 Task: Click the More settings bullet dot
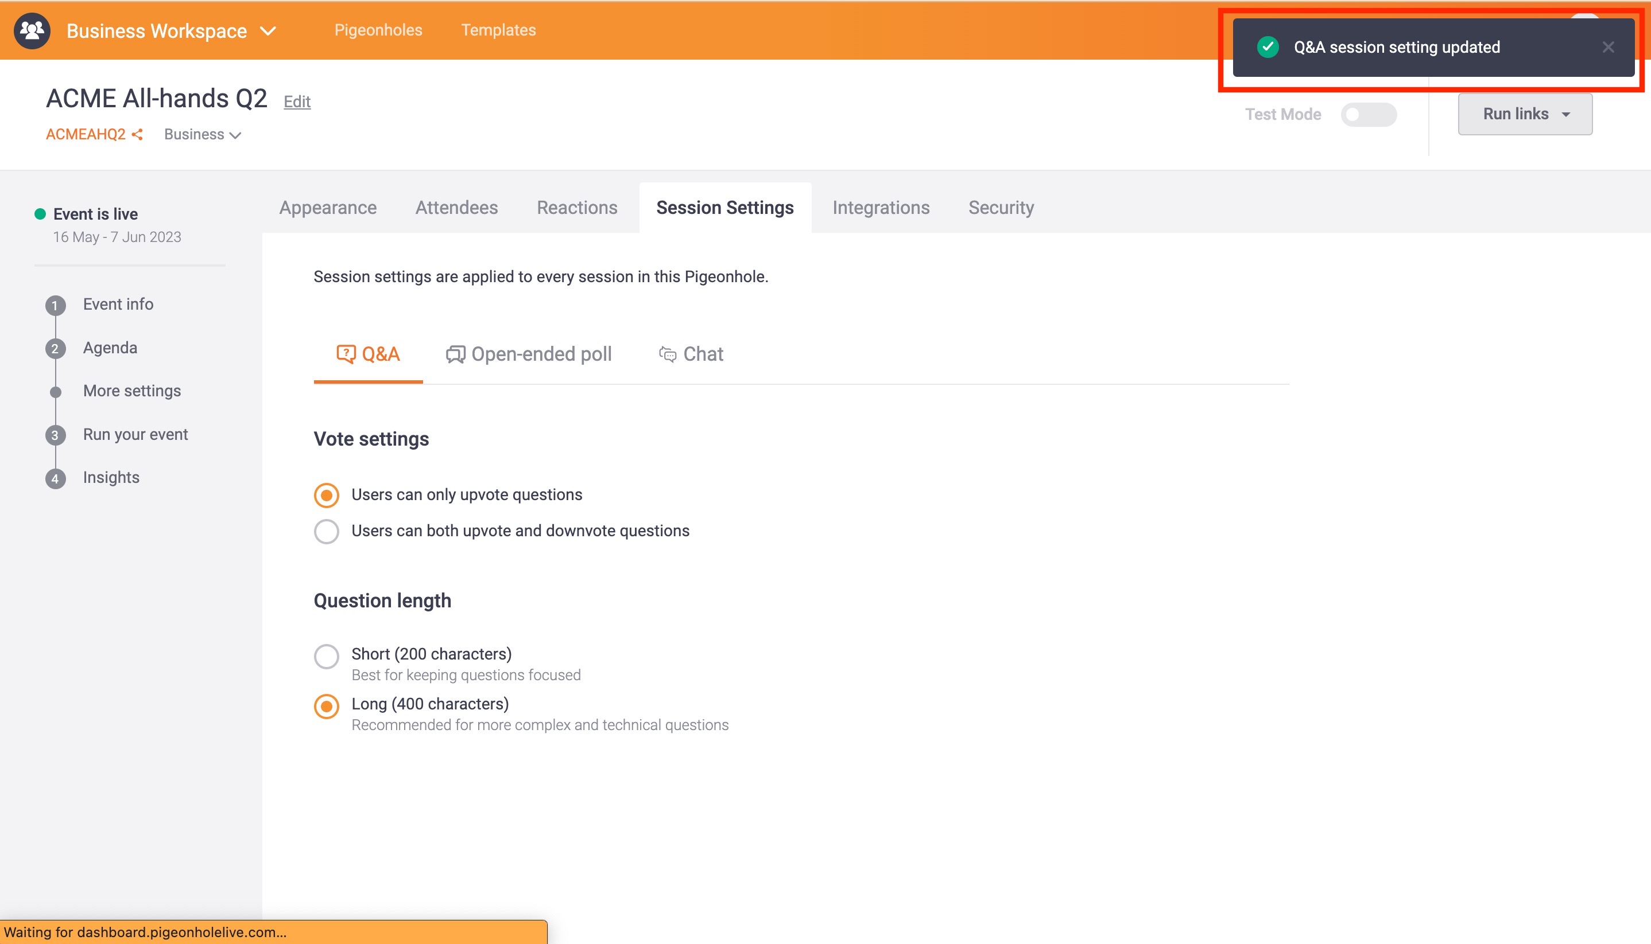coord(55,392)
